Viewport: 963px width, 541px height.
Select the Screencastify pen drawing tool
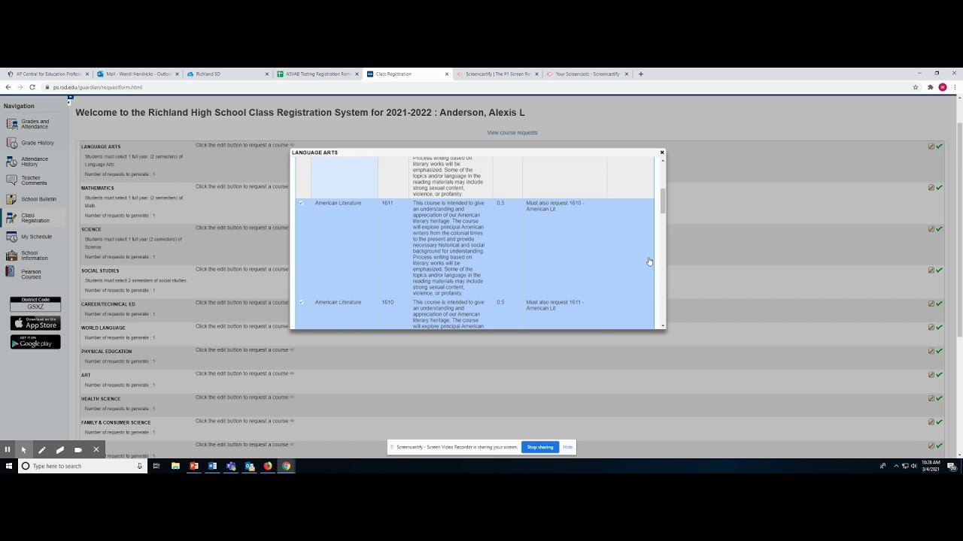point(42,449)
